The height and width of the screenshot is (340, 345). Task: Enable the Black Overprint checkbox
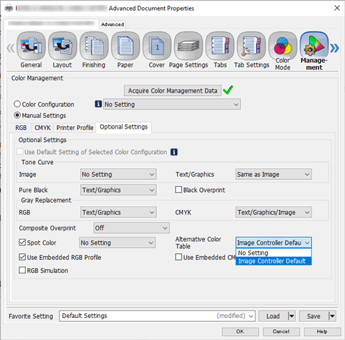178,190
